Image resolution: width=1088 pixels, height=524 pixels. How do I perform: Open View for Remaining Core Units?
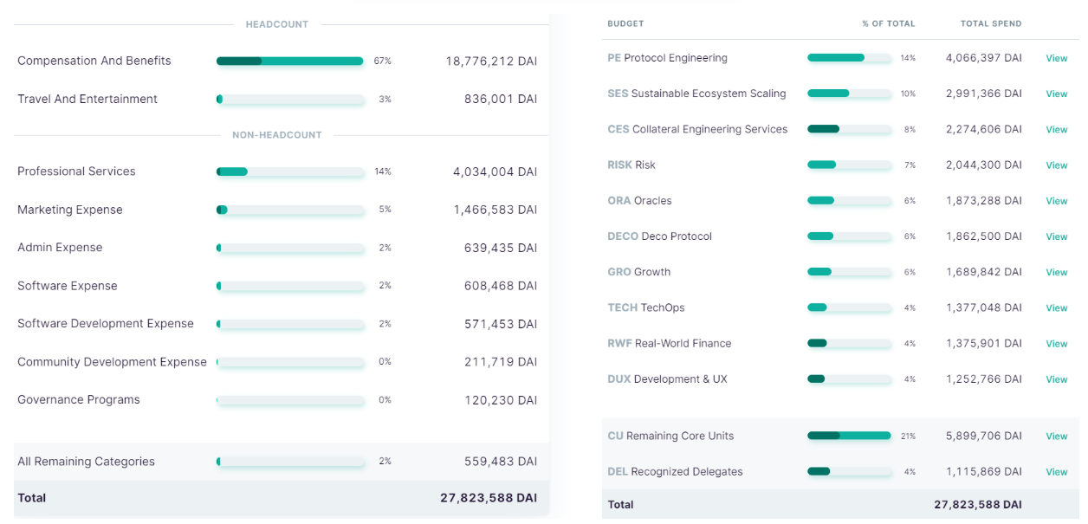(x=1056, y=437)
